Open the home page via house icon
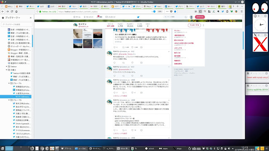 (16, 11)
